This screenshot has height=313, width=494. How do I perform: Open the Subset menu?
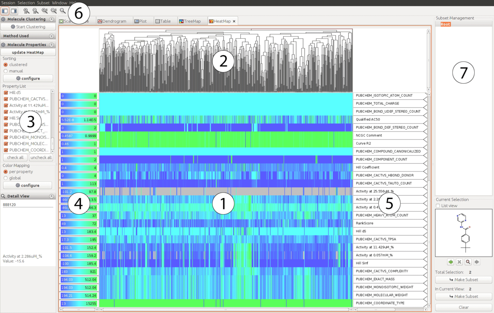click(43, 2)
